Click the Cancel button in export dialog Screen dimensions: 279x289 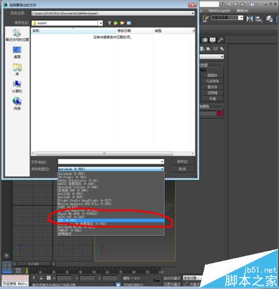point(182,169)
